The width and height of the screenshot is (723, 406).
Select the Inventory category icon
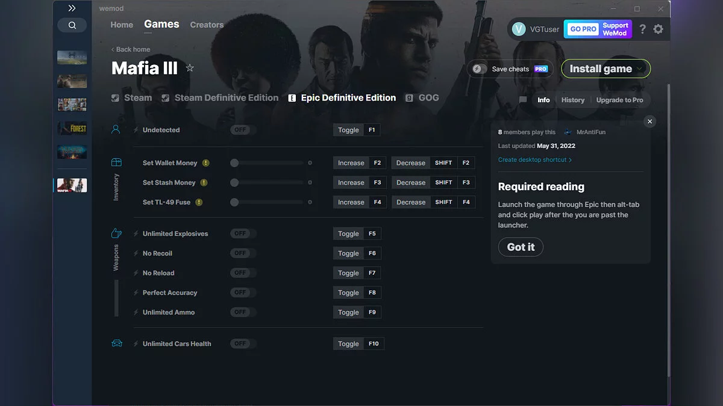point(116,162)
